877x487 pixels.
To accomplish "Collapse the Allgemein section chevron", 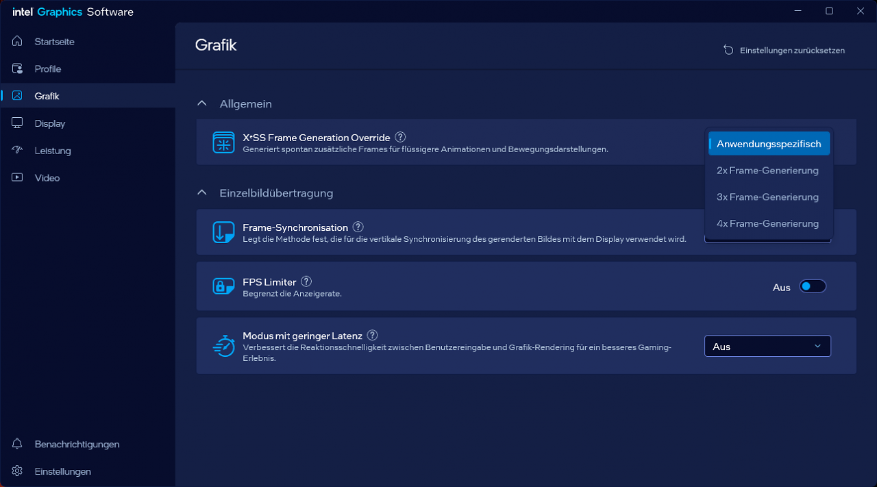I will [x=201, y=103].
